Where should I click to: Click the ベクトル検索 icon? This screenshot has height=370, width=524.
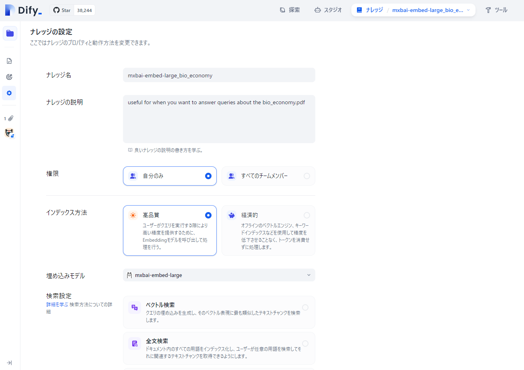(x=135, y=307)
